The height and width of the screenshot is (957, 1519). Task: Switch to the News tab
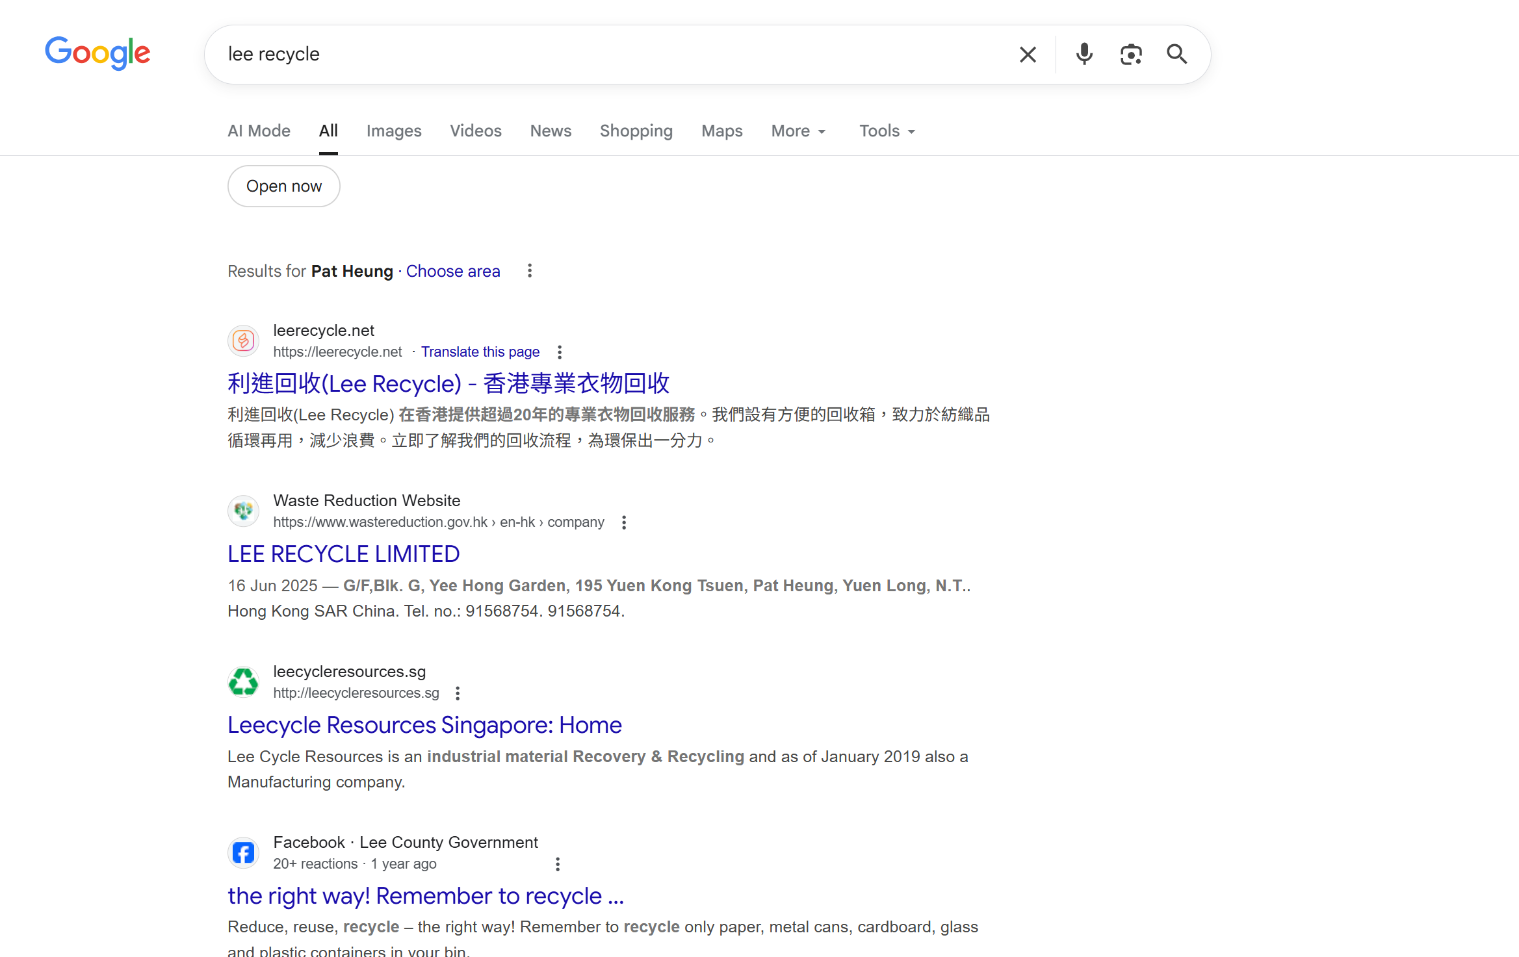(x=551, y=131)
